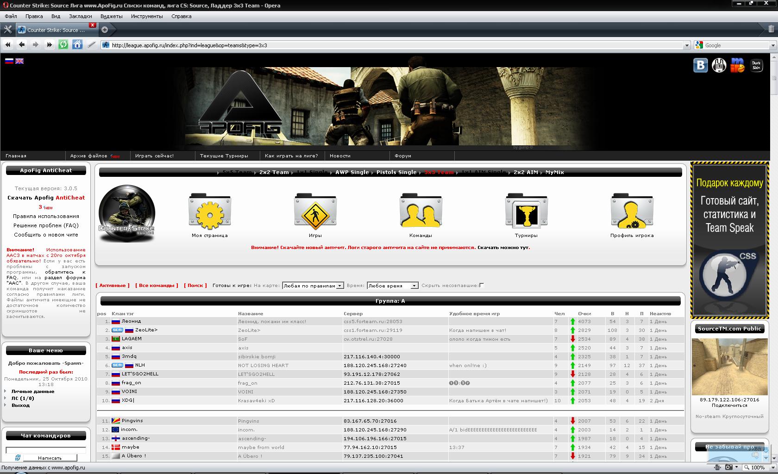This screenshot has width=778, height=474.
Task: Click the chat message input field
Action: pyautogui.click(x=45, y=450)
